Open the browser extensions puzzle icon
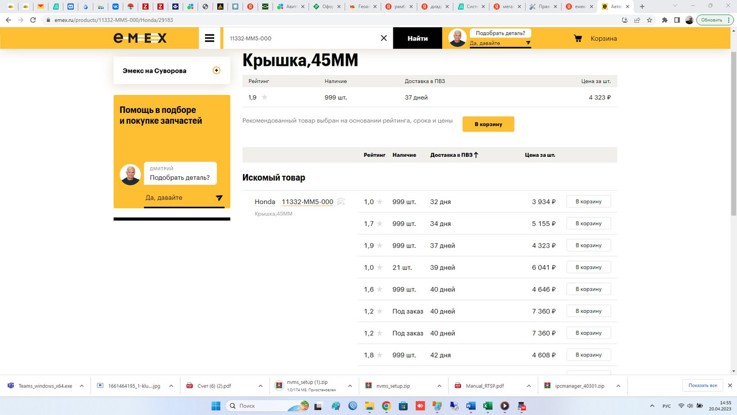 pyautogui.click(x=665, y=20)
